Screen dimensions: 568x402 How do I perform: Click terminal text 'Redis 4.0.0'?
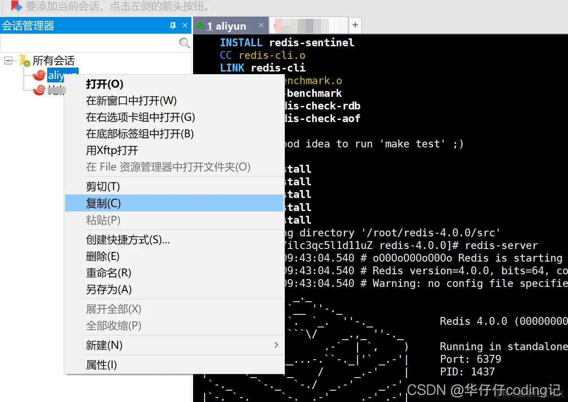(473, 321)
